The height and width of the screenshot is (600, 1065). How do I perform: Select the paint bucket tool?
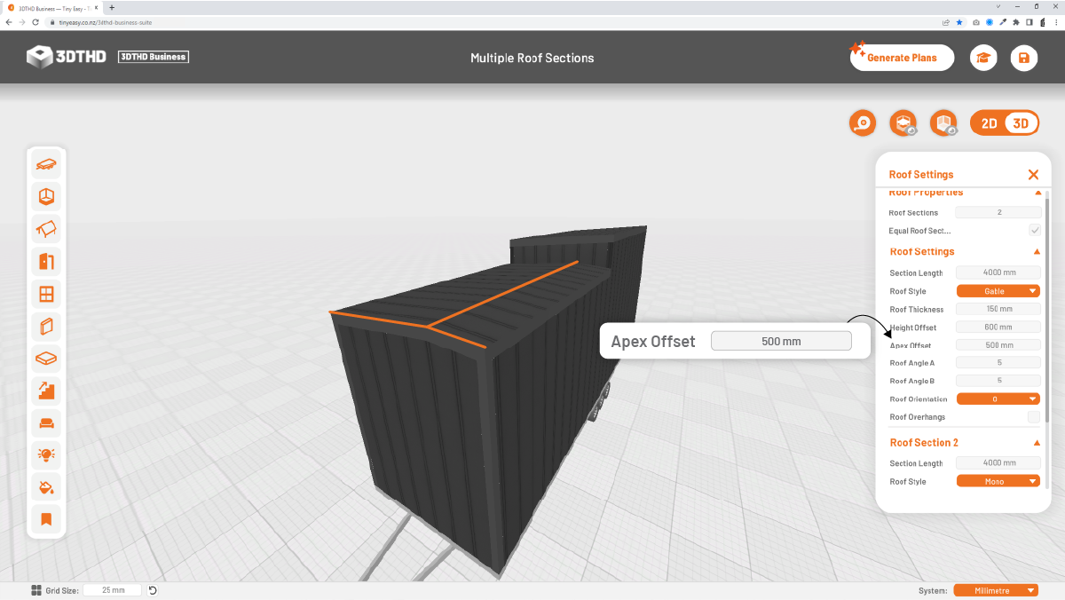coord(47,486)
